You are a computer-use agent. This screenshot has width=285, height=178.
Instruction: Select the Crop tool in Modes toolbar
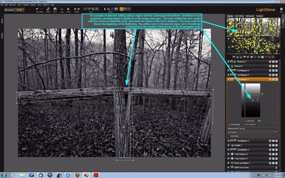coord(109,9)
